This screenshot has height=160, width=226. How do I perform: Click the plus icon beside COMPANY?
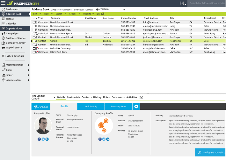97,10
